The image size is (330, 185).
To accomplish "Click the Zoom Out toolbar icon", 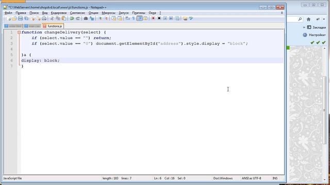I will click(106, 18).
